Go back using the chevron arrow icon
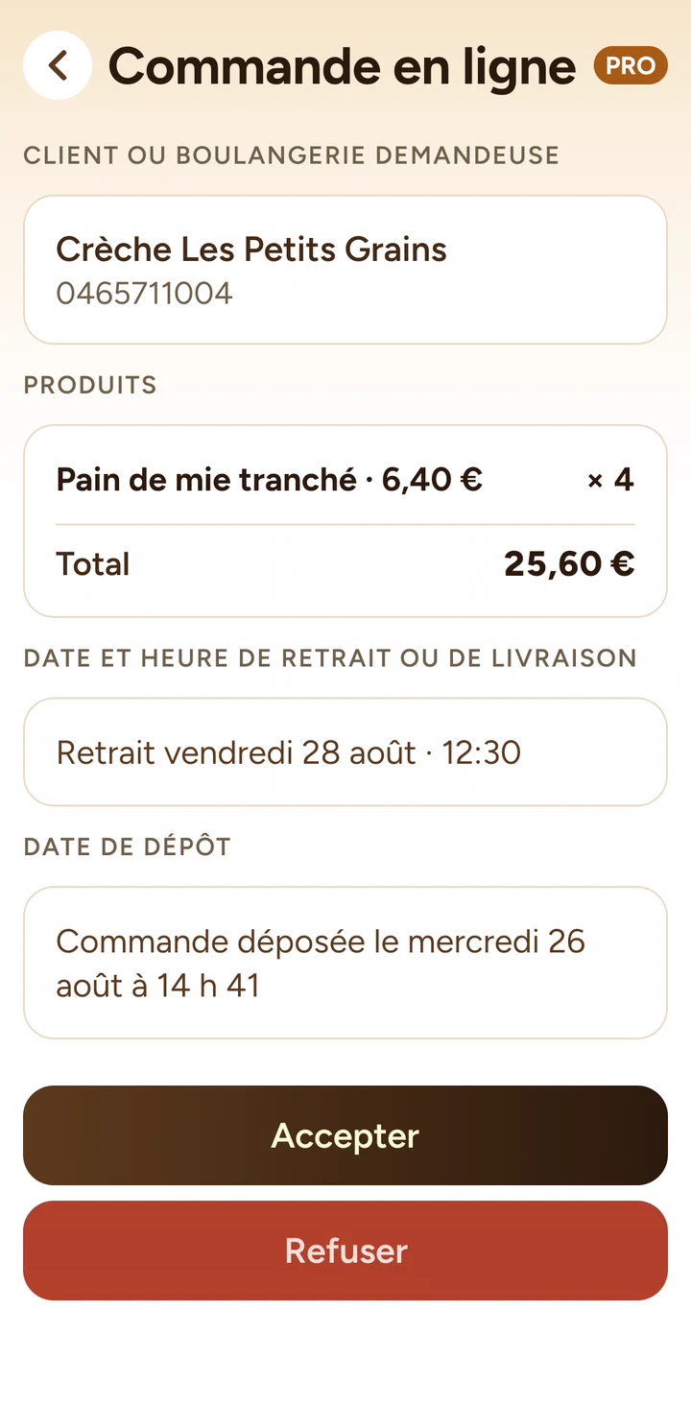Image resolution: width=691 pixels, height=1406 pixels. pos(58,65)
